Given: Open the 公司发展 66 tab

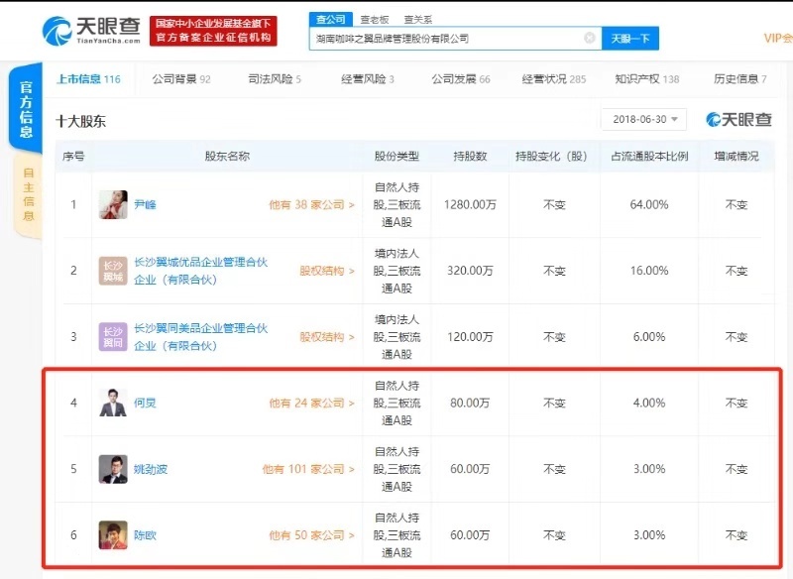Looking at the screenshot, I should pos(461,79).
